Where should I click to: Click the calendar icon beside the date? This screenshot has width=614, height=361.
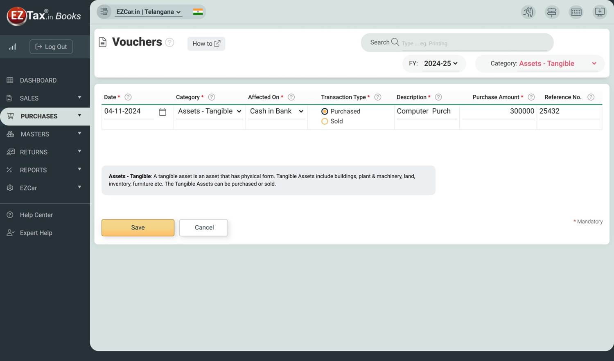(163, 112)
